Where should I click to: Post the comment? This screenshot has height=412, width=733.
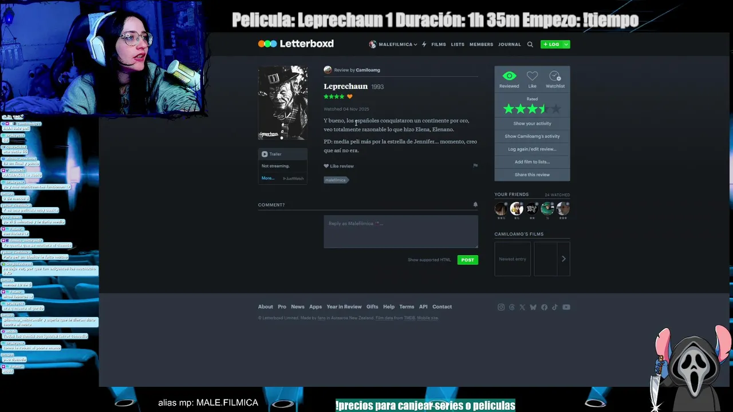tap(468, 260)
